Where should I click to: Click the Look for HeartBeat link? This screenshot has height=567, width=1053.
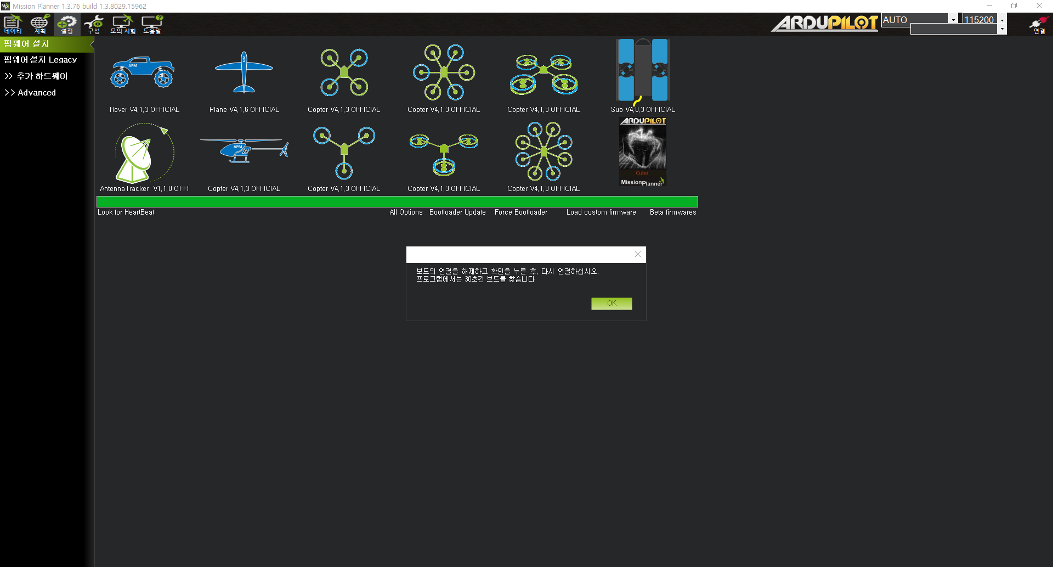coord(126,212)
